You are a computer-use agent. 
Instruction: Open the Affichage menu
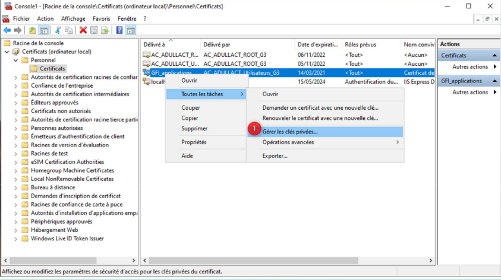[73, 18]
